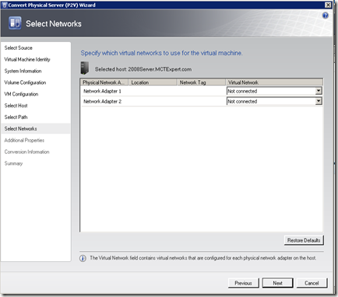
Task: Click the Next button
Action: click(277, 283)
